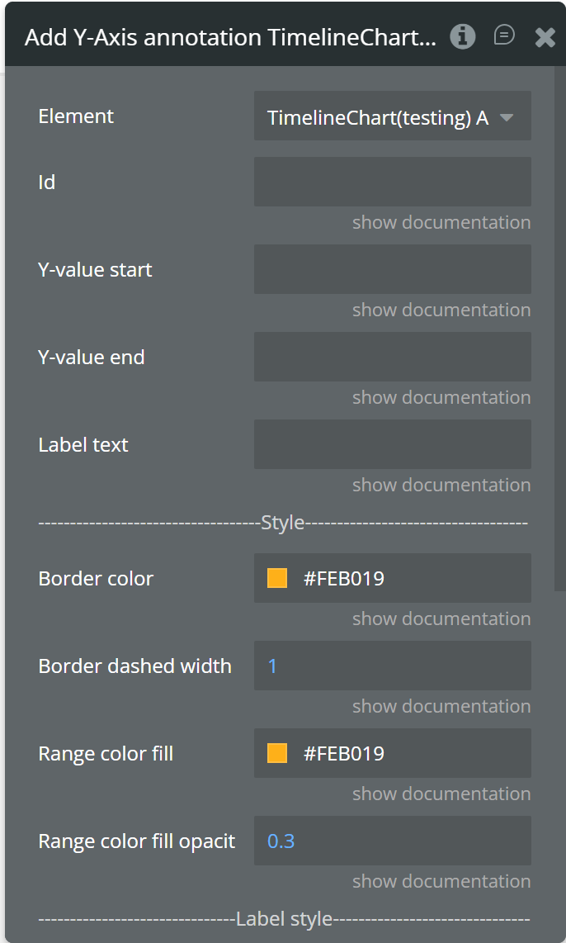Click the info icon in header

tap(463, 36)
